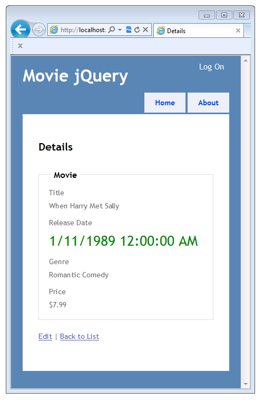
Task: Click the genre value Romantic Comedy
Action: point(79,275)
